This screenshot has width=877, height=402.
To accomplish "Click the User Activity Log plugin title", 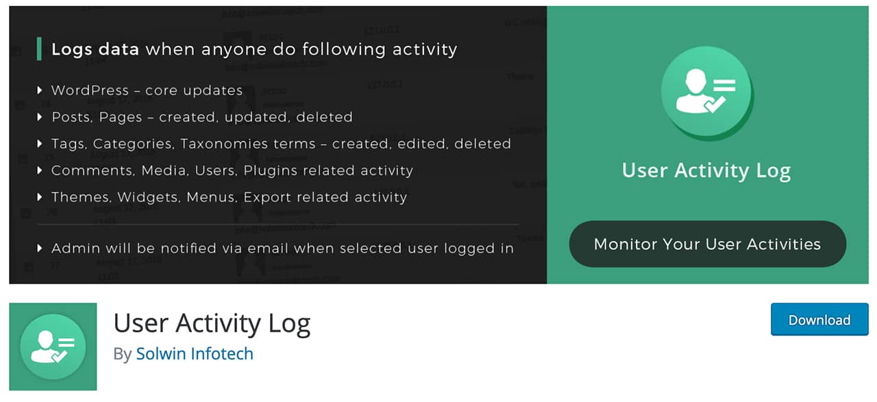I will coord(212,323).
